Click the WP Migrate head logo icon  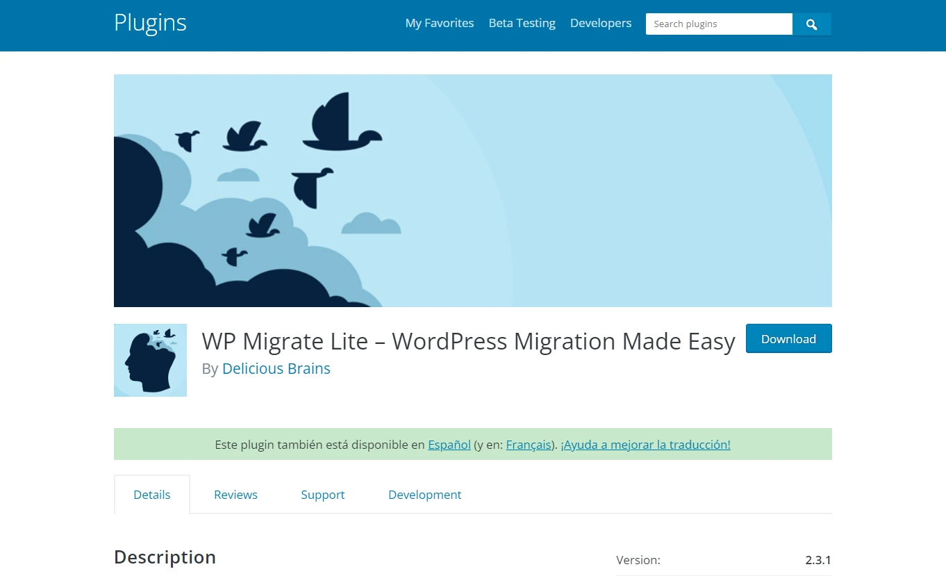point(150,360)
